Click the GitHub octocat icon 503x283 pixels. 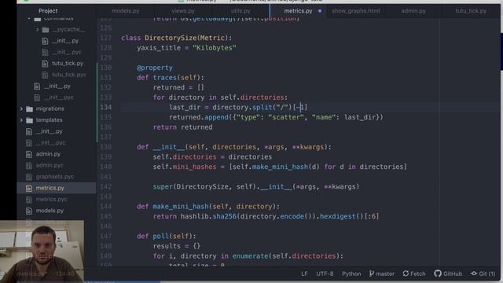point(438,274)
